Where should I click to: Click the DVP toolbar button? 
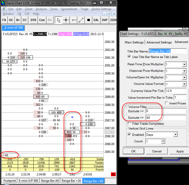[x=105, y=20]
